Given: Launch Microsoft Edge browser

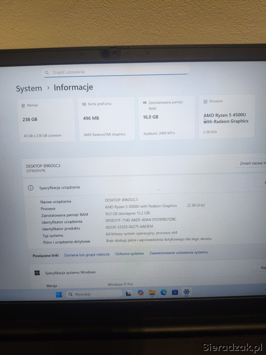Looking at the screenshot, I should [163, 293].
